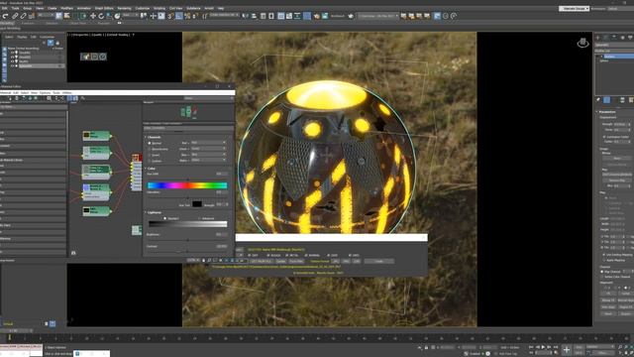Screen dimensions: 634x357
Task: Open the render preset dropdown in toolbar
Action: (378, 16)
